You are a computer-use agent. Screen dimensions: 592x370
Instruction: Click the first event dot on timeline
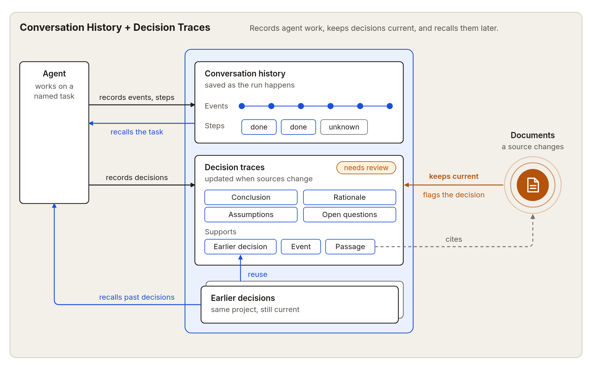pyautogui.click(x=242, y=106)
